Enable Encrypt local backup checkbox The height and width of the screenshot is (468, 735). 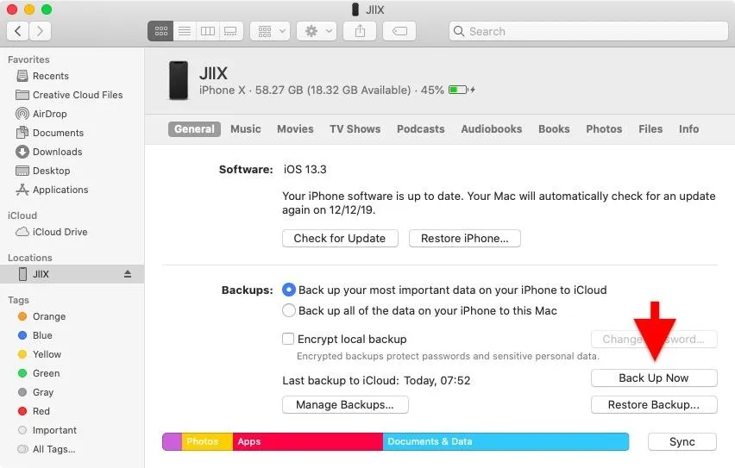click(x=288, y=339)
